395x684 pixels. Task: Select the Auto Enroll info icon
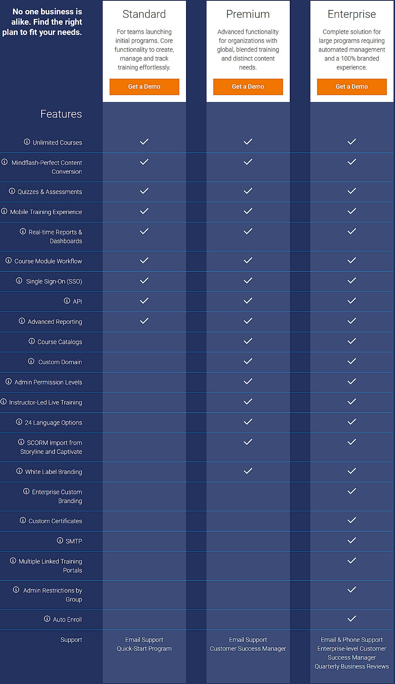click(47, 619)
